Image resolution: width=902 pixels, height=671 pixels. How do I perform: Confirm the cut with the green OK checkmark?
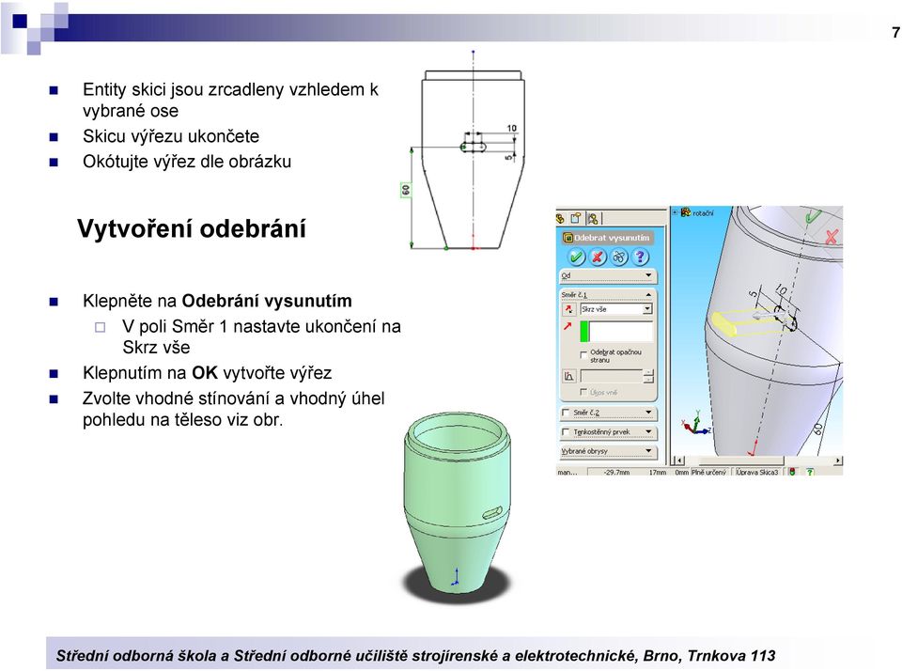pos(576,257)
